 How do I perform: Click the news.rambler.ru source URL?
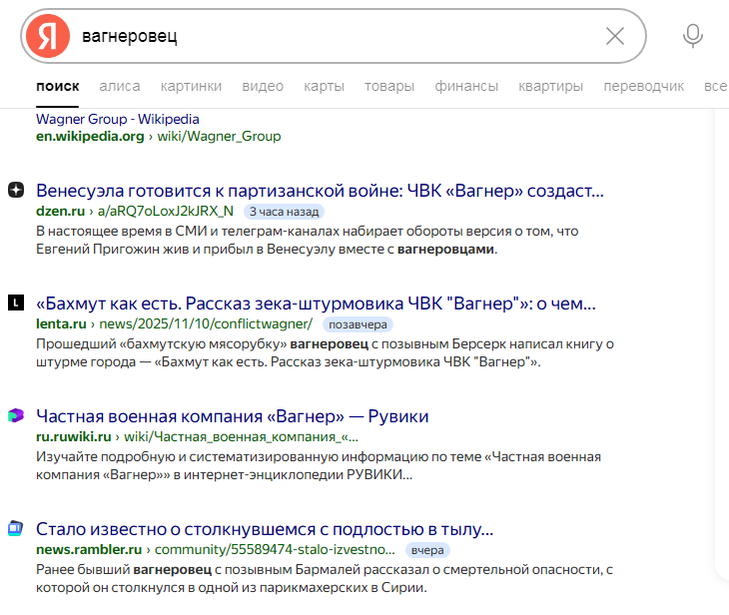216,550
